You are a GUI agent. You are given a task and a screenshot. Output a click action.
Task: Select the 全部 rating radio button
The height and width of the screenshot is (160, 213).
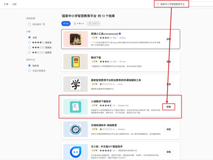click(29, 37)
